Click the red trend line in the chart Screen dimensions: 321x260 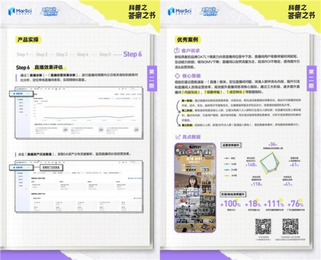tap(89, 106)
